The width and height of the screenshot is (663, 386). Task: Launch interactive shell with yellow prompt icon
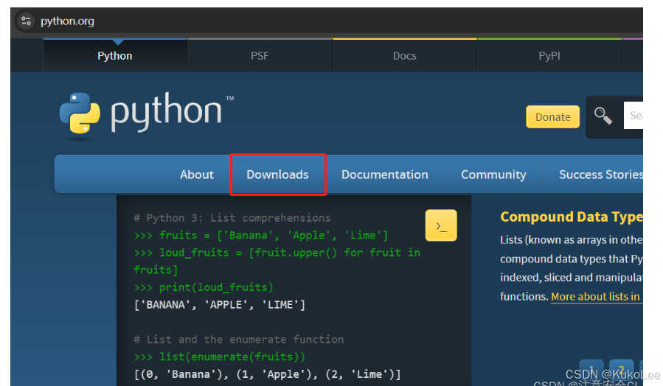(x=441, y=225)
